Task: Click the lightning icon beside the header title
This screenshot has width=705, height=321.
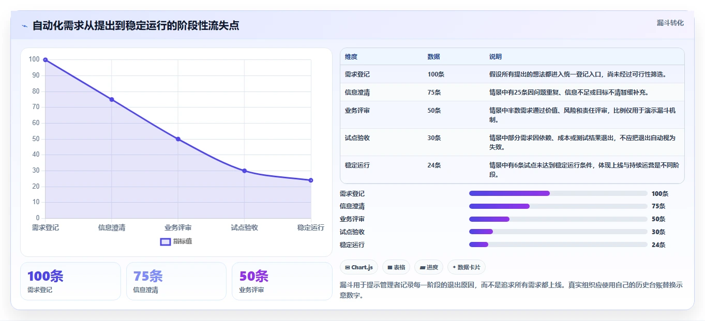Action: (x=25, y=26)
